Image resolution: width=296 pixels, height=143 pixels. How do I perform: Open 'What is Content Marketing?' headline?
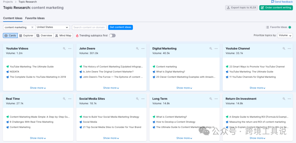pyautogui.click(x=171, y=117)
